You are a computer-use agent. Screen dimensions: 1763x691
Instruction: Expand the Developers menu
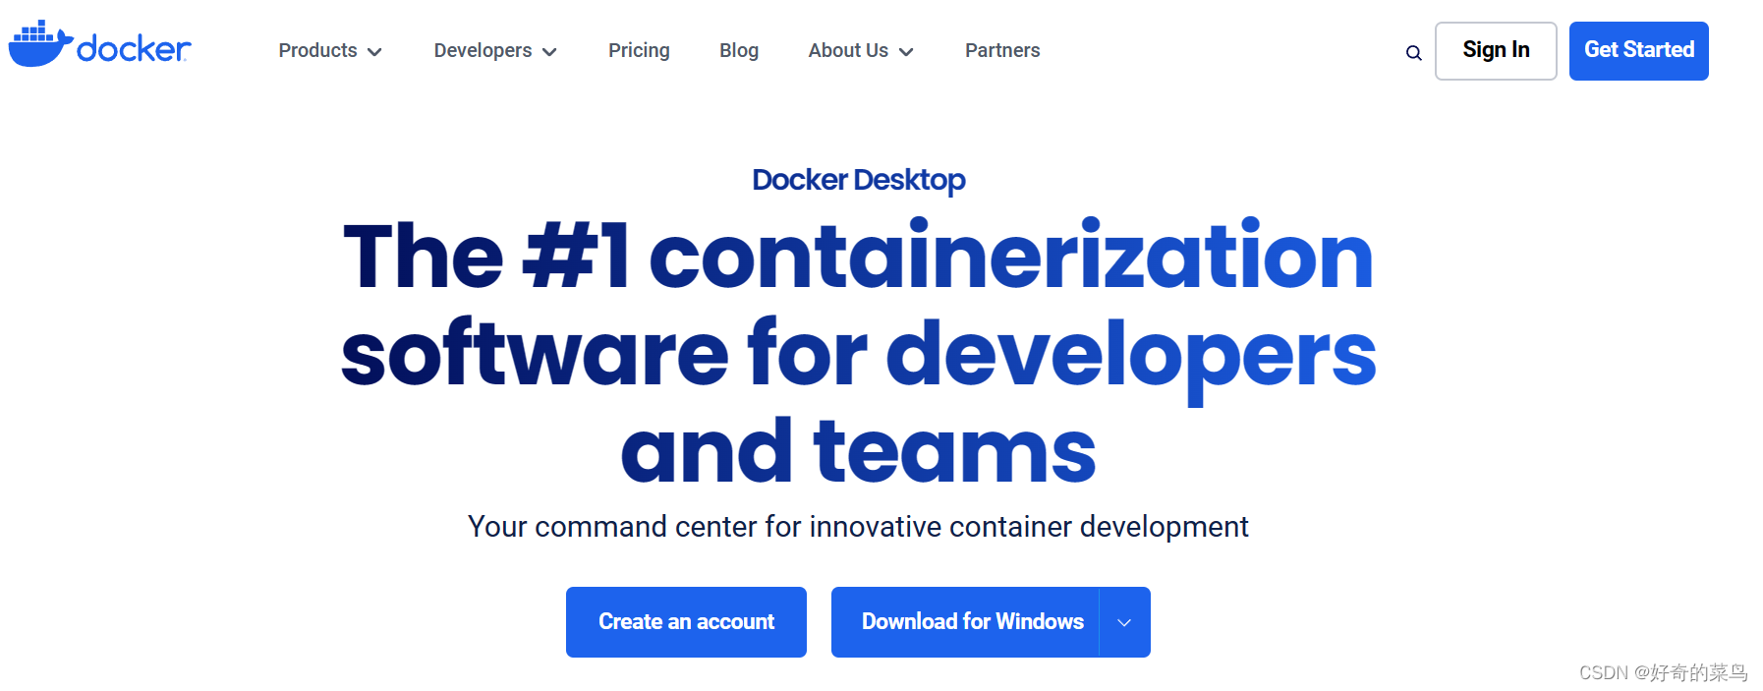pyautogui.click(x=495, y=51)
